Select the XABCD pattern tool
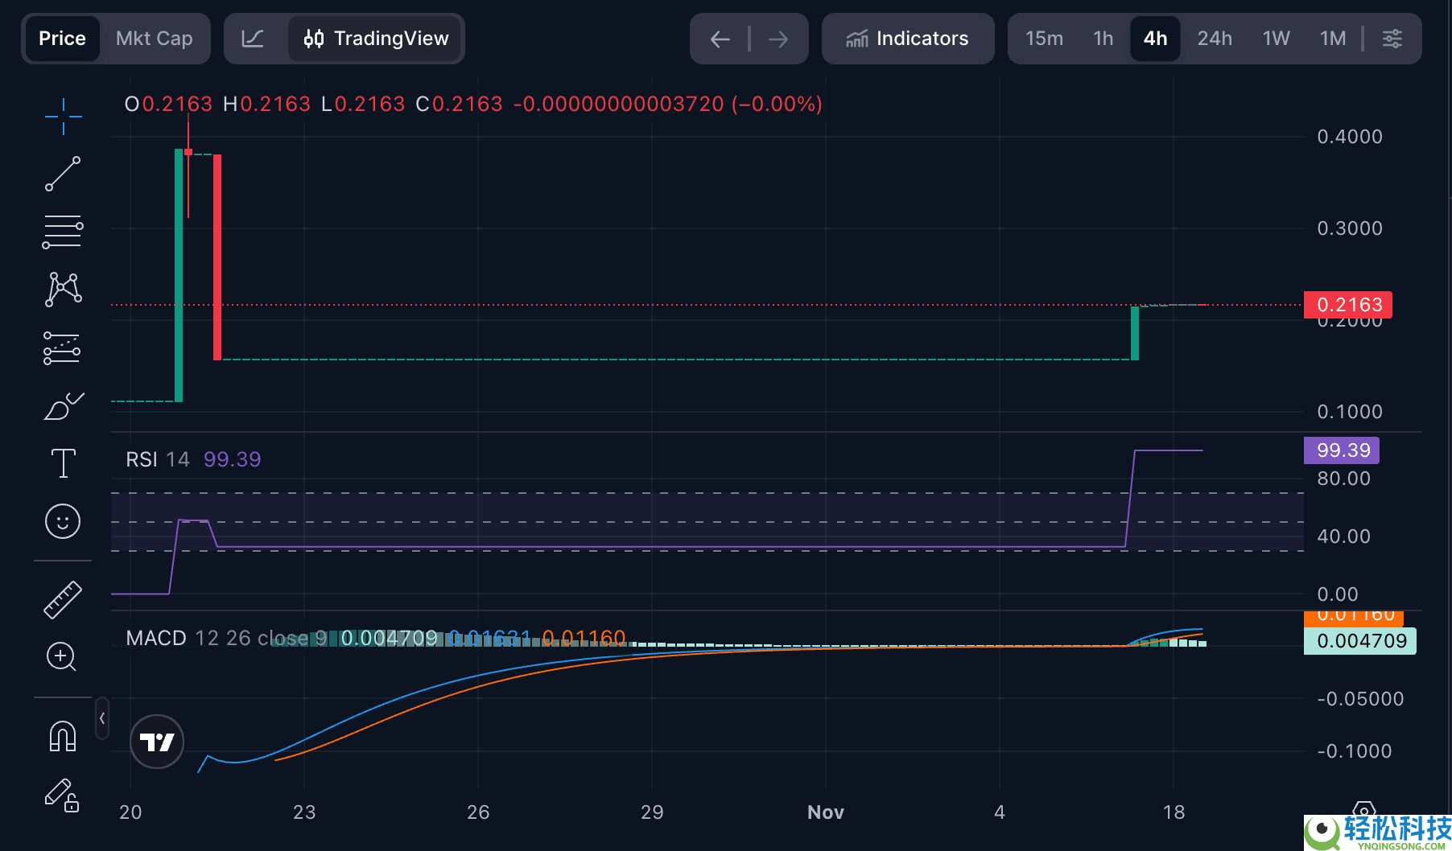The image size is (1452, 851). (63, 289)
